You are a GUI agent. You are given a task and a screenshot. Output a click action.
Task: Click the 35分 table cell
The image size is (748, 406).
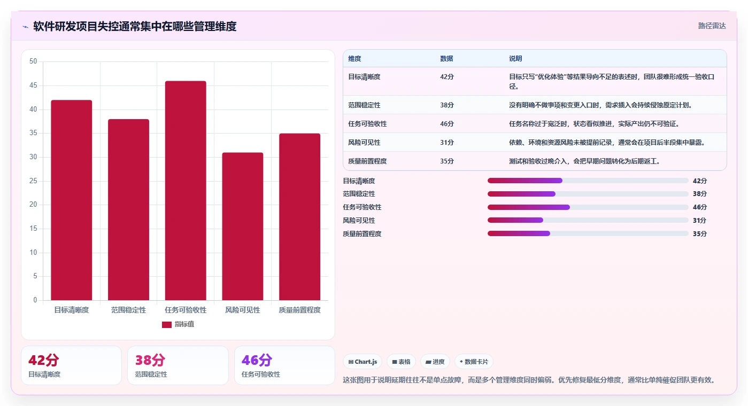click(x=447, y=161)
